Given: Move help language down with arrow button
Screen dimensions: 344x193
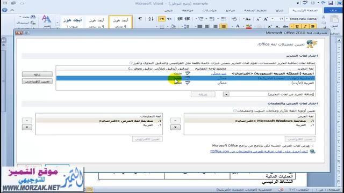Looking at the screenshot, I should [x=27, y=127].
